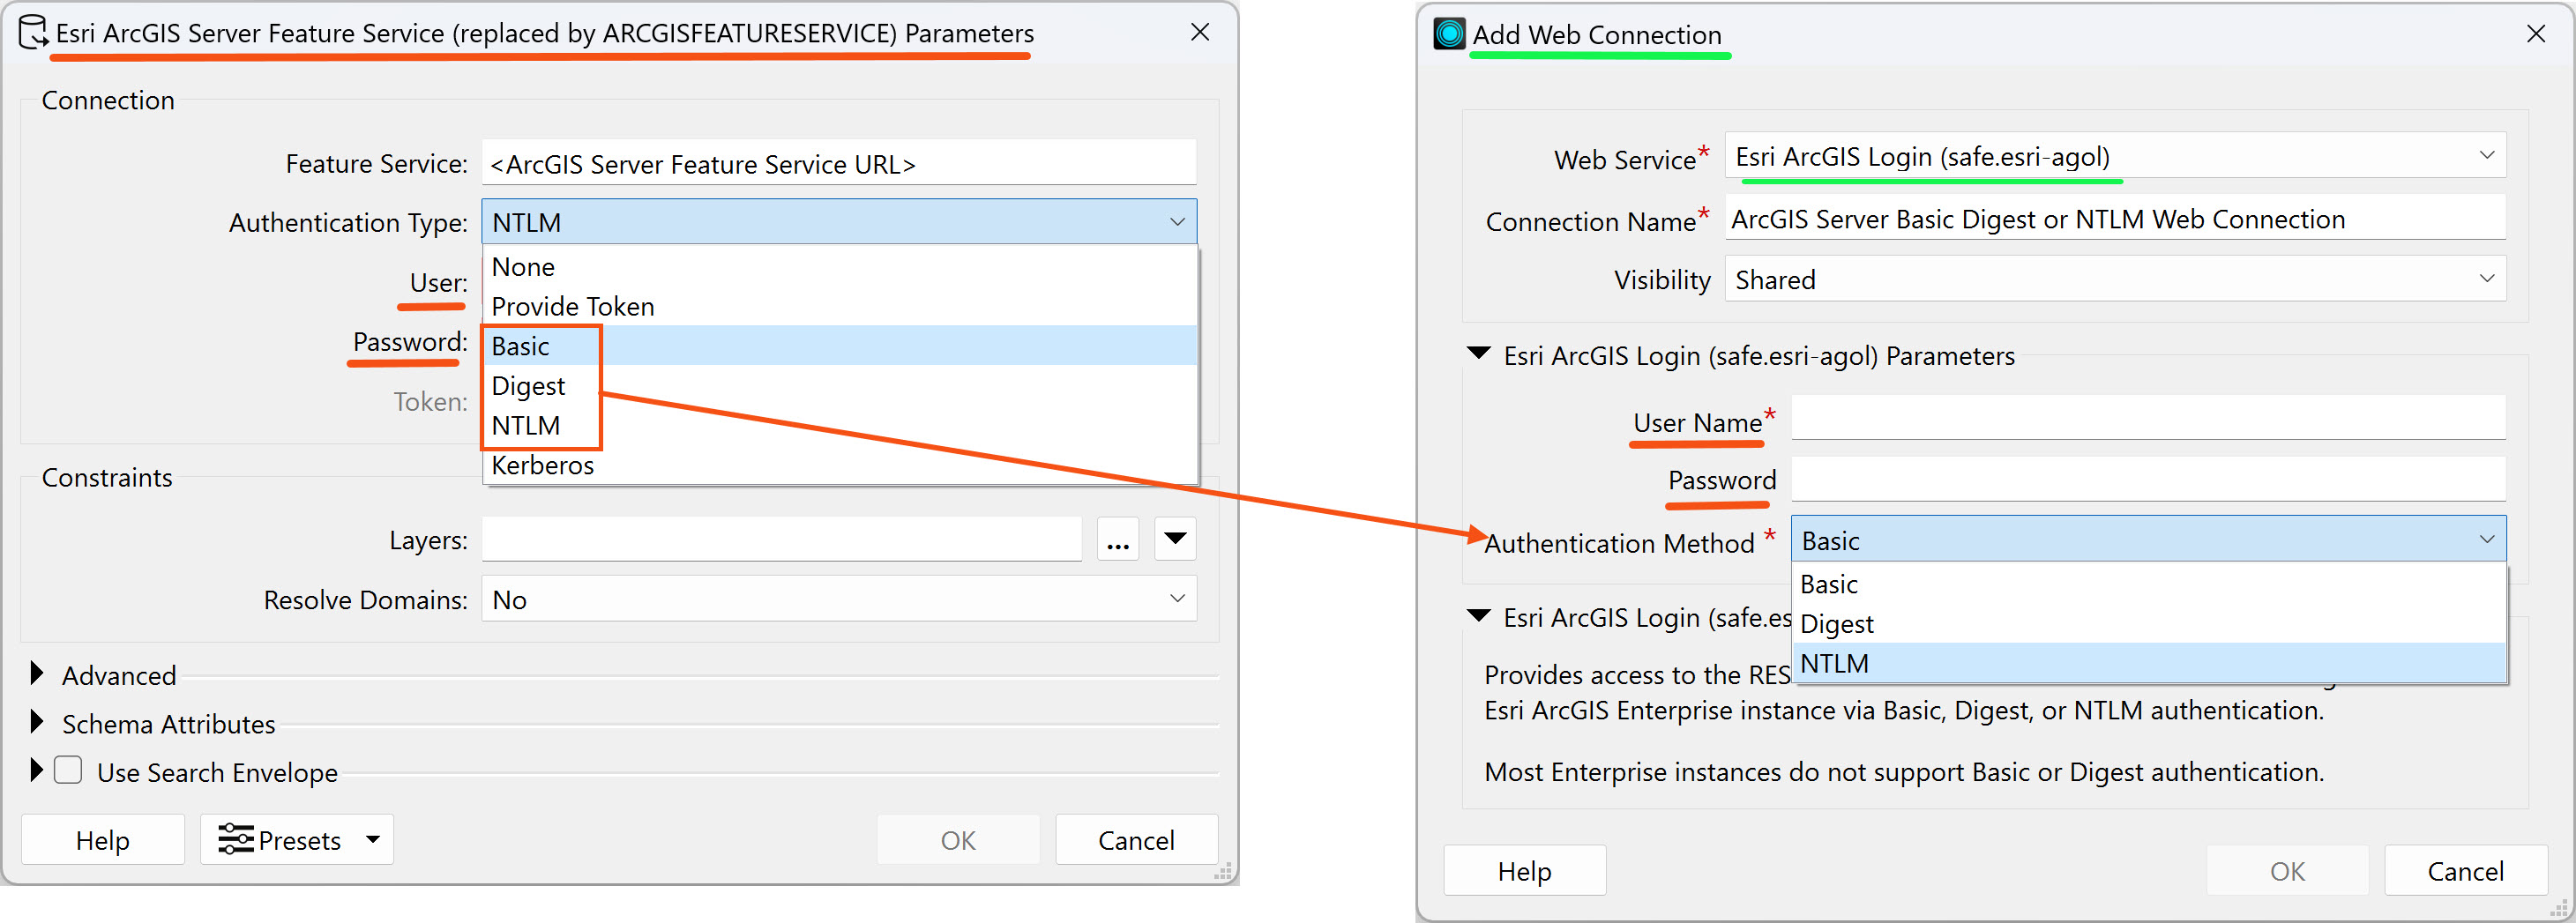Close the Feature Service Parameters dialog
This screenshot has width=2576, height=923.
pos(1200,33)
